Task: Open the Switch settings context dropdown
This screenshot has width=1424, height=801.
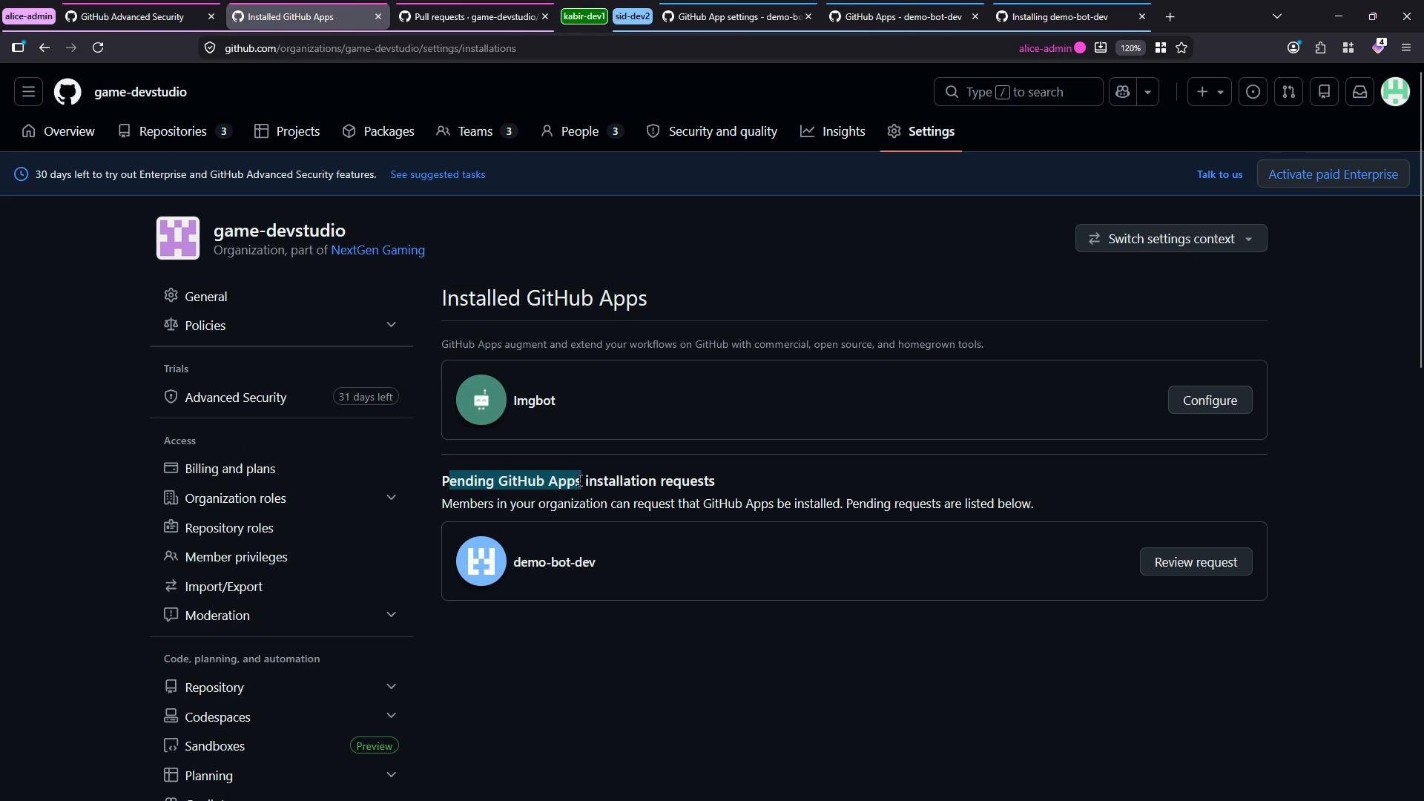Action: coord(1171,239)
